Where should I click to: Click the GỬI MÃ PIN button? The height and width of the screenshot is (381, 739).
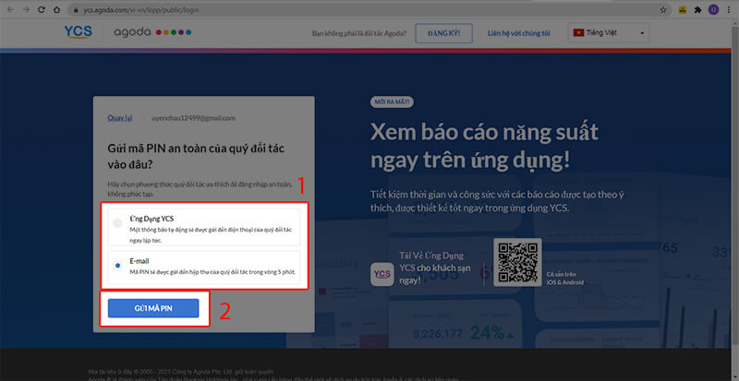coord(153,308)
